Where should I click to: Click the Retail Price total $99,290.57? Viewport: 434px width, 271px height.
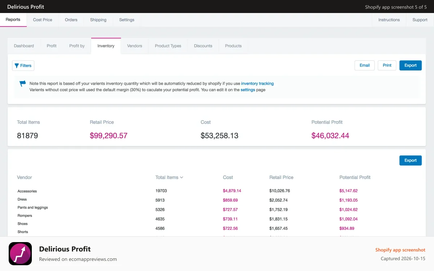coord(109,136)
